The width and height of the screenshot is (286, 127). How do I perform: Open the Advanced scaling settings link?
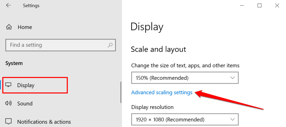[x=162, y=93]
